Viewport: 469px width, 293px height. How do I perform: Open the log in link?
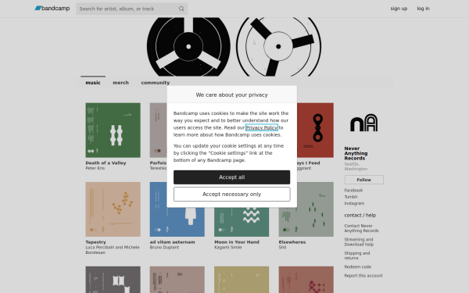point(423,9)
